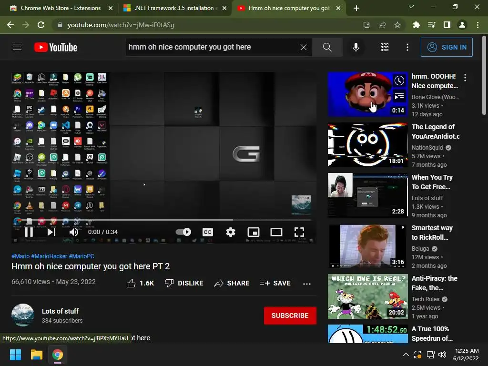Open 'When You Try To Get Free' video
Viewport: 488px width, 366px height.
(367, 195)
